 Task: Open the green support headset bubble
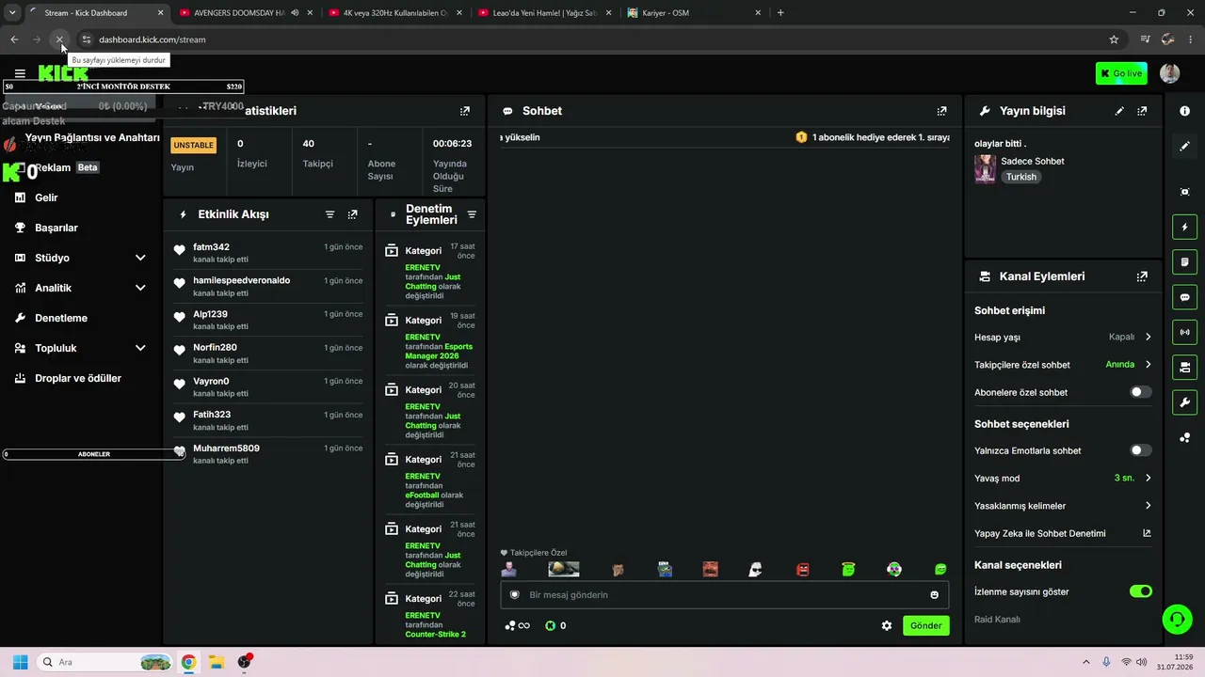1177,619
